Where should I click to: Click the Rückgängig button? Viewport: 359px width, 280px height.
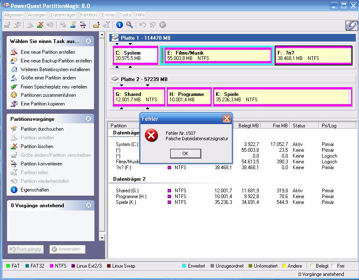click(25, 249)
